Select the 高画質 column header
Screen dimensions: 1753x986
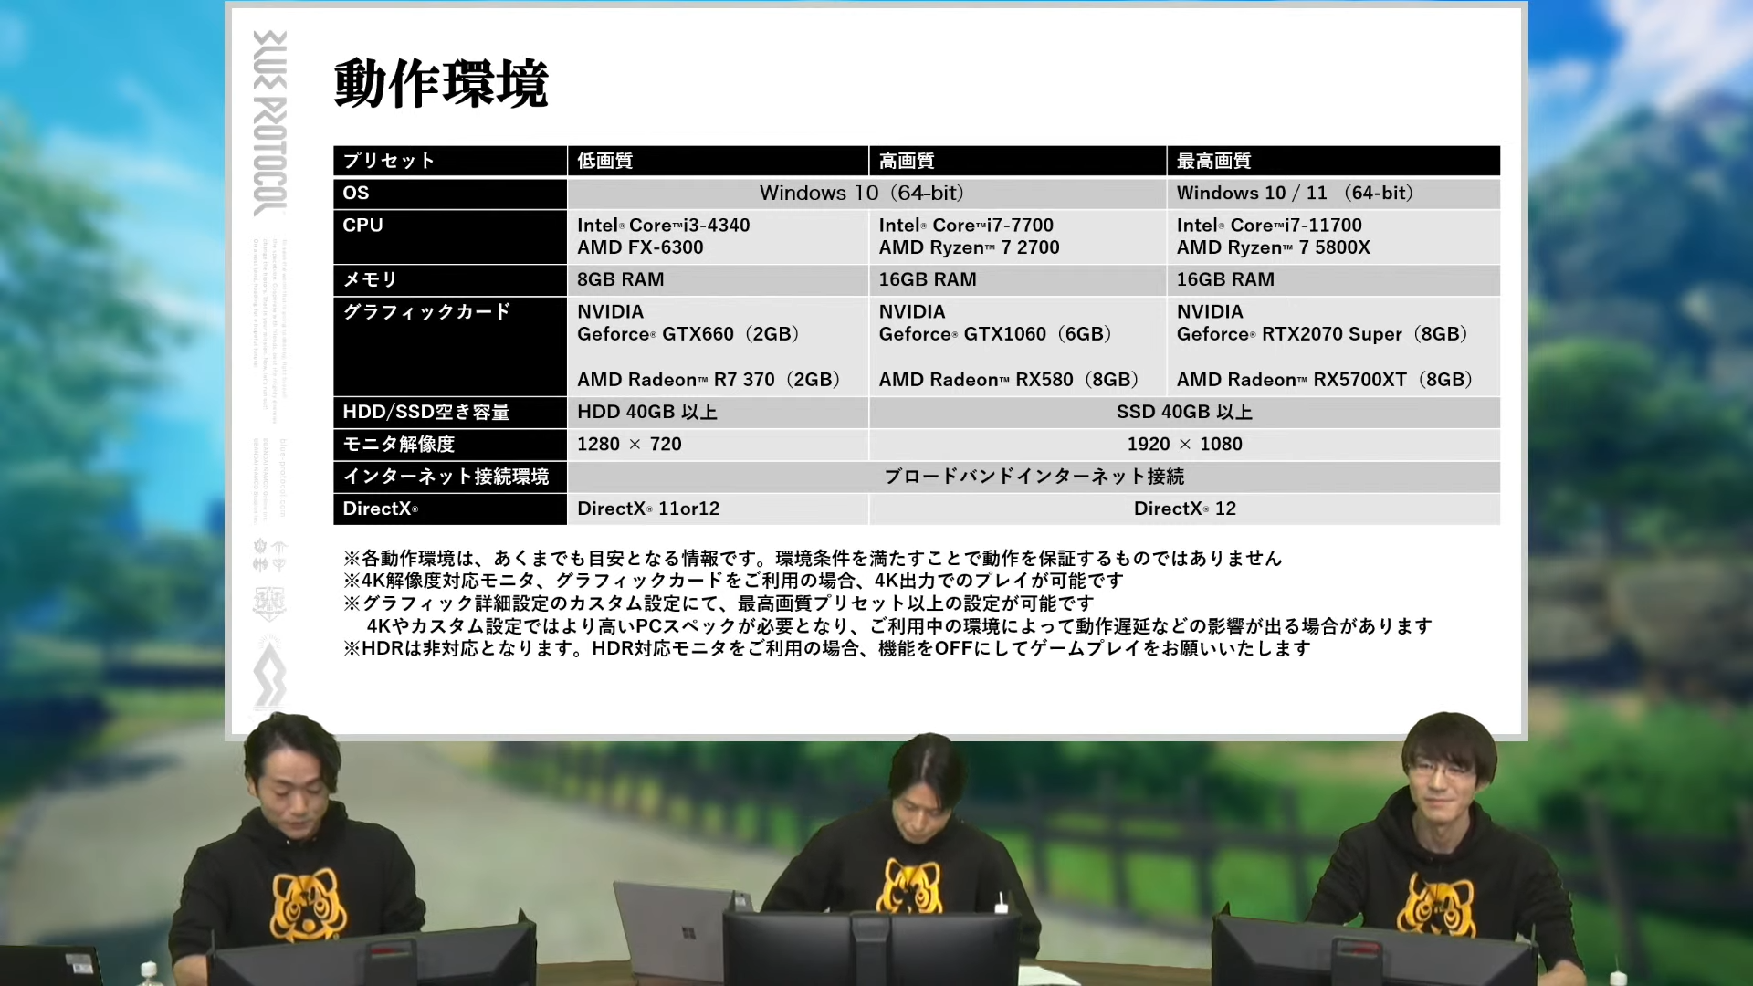1018,161
